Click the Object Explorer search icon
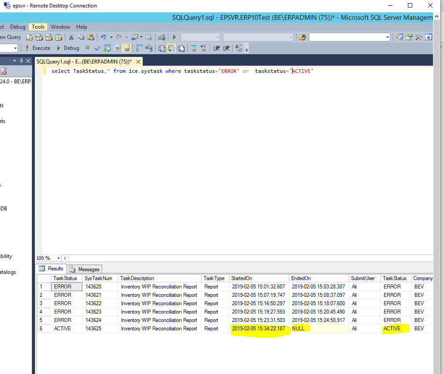444x374 pixels. tap(400, 37)
